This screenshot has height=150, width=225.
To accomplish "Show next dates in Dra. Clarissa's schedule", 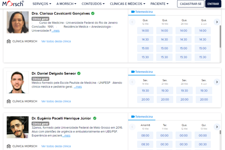I will click(x=217, y=22).
